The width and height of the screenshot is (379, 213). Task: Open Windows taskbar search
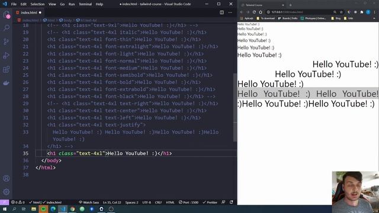click(14, 209)
